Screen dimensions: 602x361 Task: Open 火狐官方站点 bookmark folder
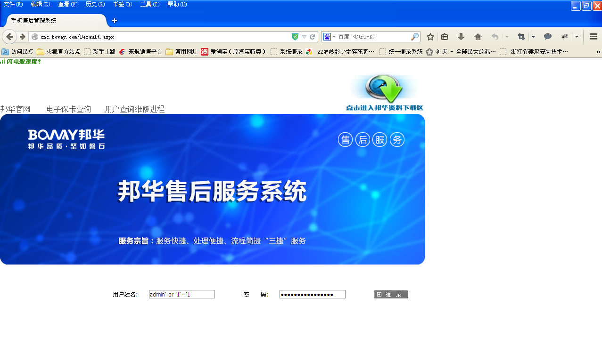[58, 52]
